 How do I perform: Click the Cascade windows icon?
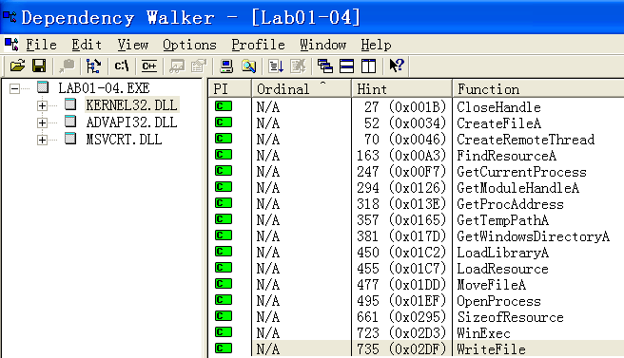click(325, 66)
